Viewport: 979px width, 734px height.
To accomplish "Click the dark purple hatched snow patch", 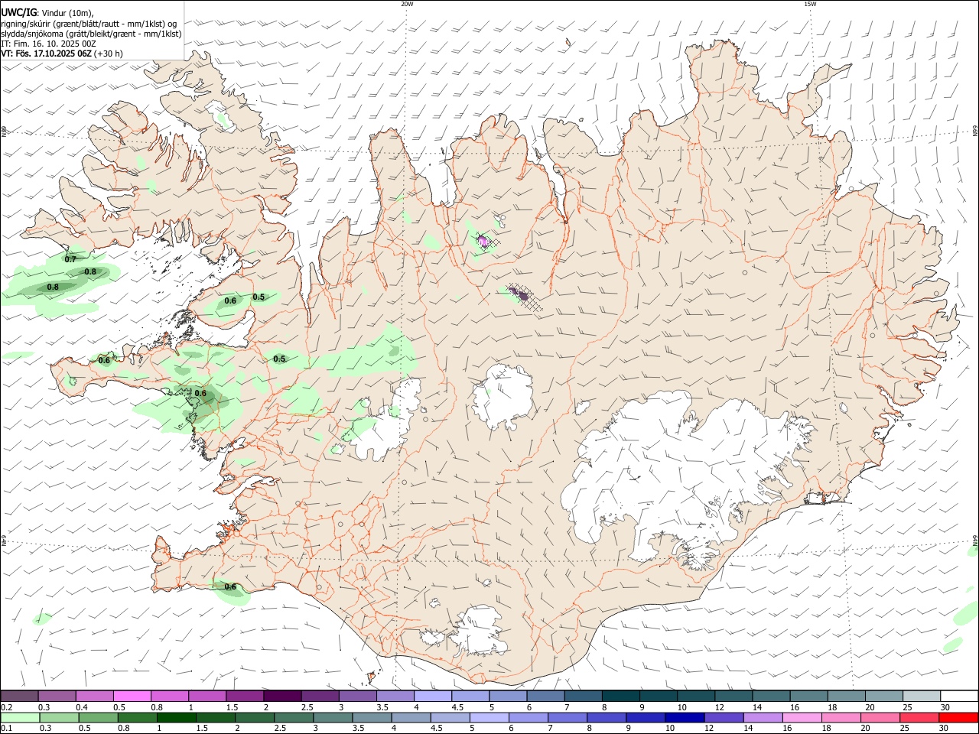I will pos(519,293).
